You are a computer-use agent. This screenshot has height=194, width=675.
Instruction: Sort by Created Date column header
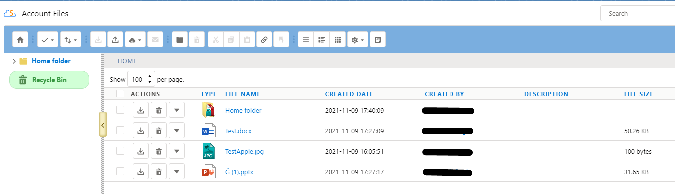[x=349, y=94]
